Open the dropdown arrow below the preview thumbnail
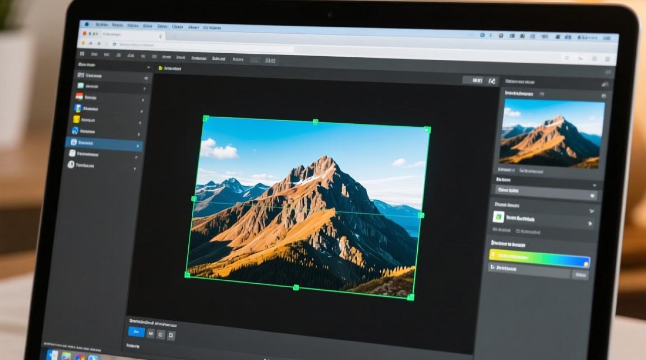The image size is (646, 360). [x=594, y=185]
